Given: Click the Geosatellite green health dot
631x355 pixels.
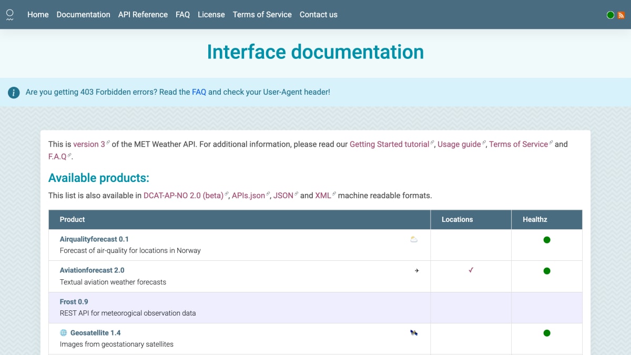Looking at the screenshot, I should pos(547,333).
